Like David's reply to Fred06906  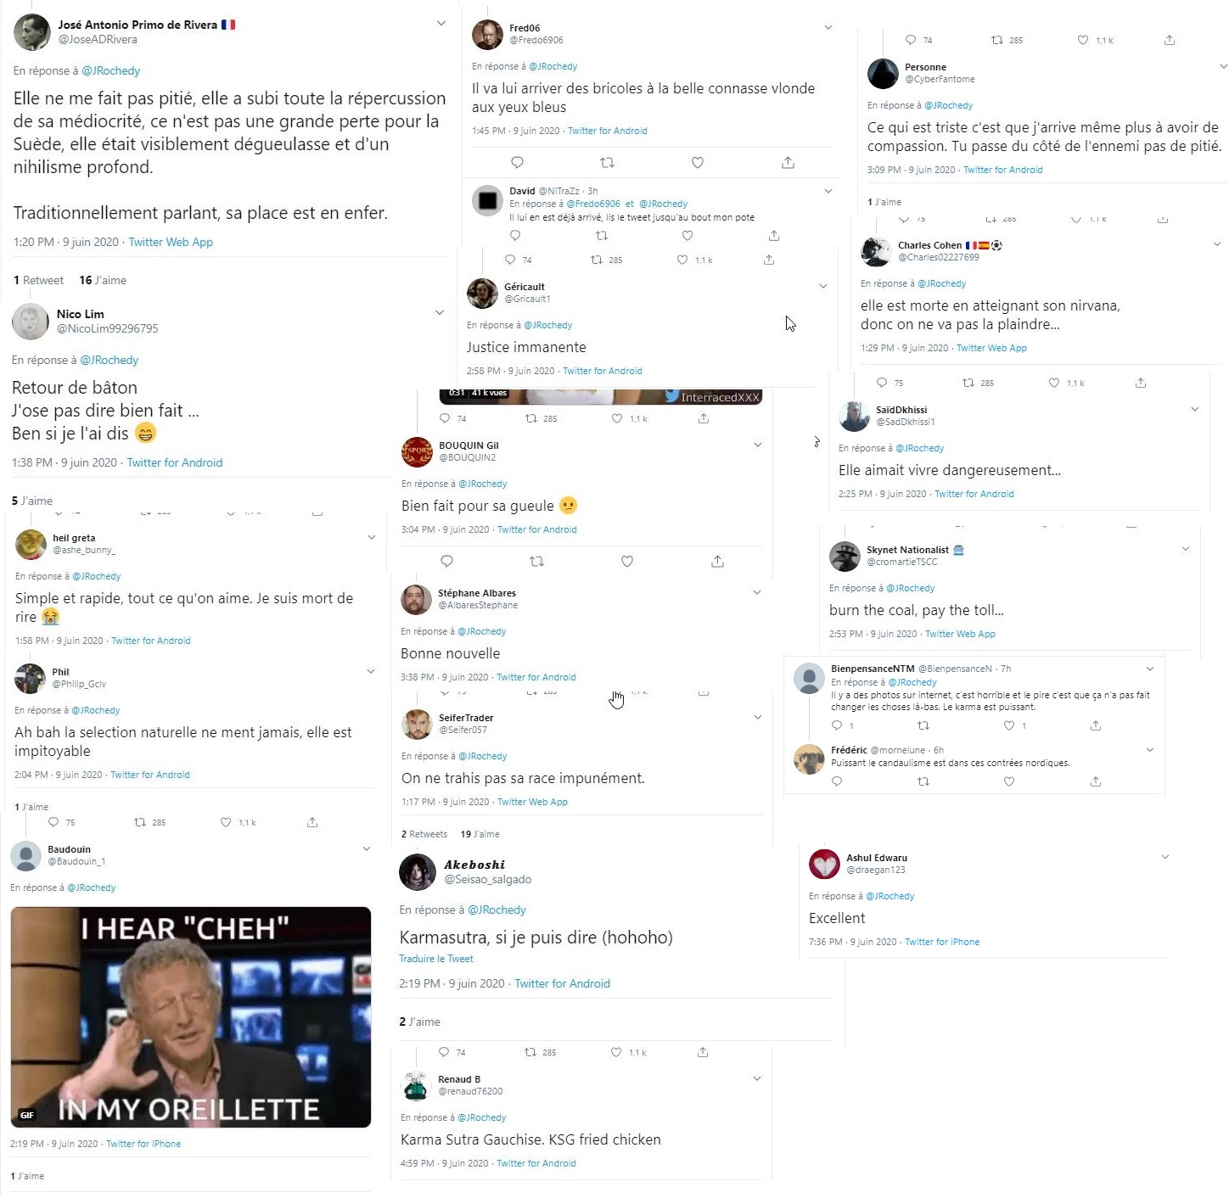(687, 235)
